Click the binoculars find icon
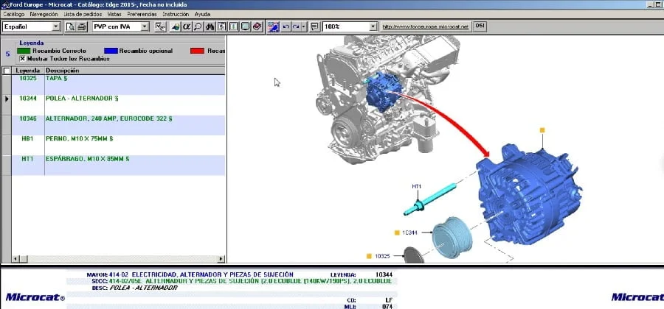 tap(210, 26)
